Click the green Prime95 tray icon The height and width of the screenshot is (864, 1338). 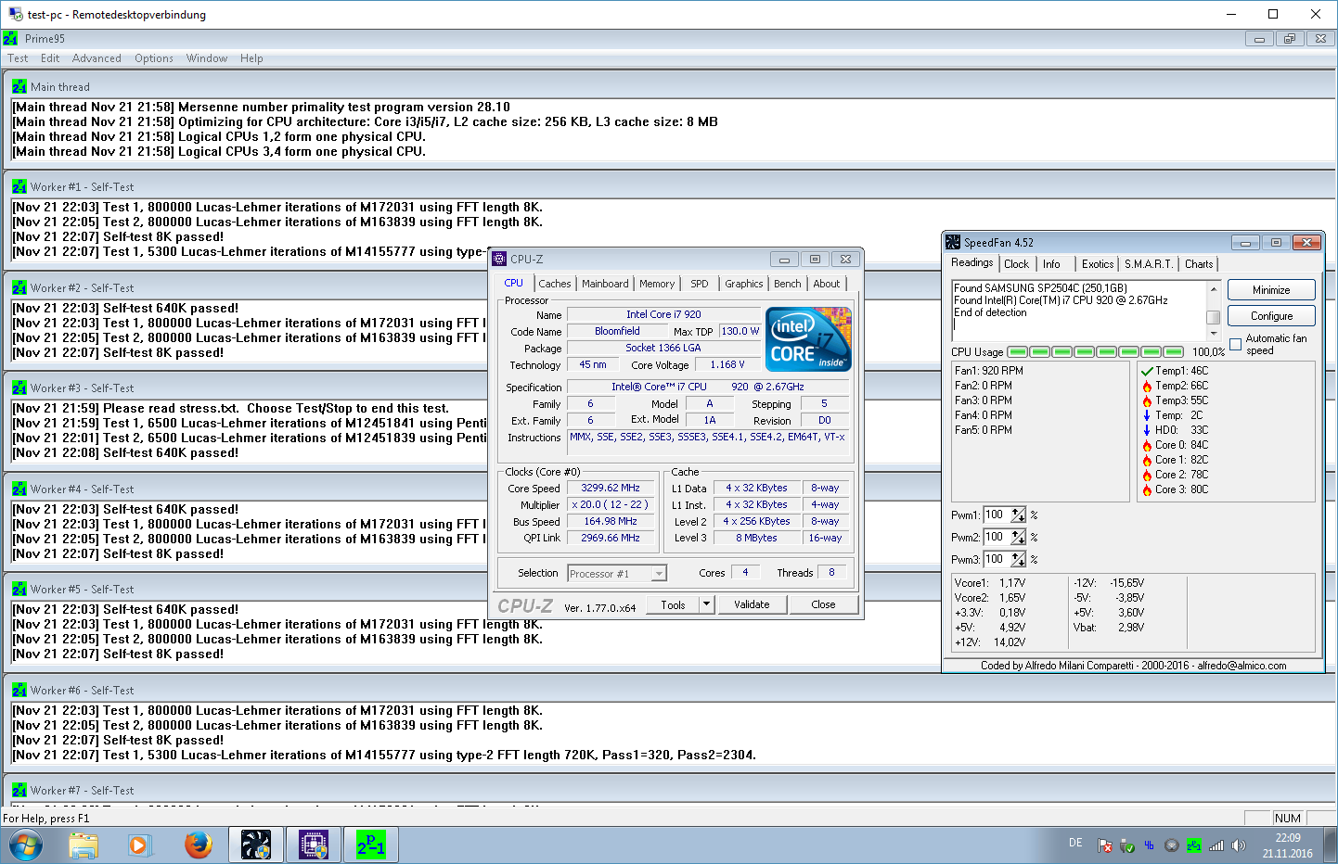pos(1194,845)
